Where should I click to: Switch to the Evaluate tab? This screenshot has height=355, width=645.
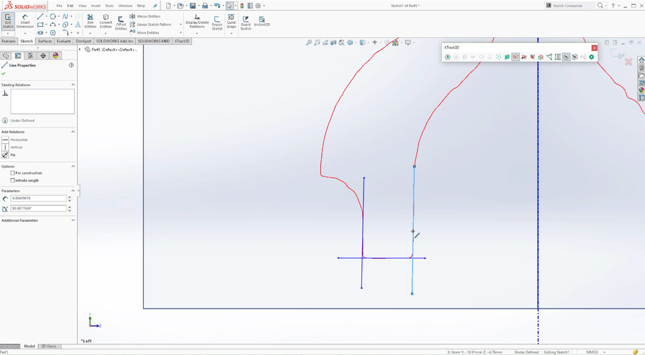tap(63, 41)
